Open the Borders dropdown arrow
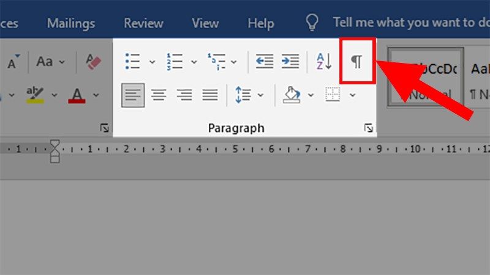 (353, 95)
